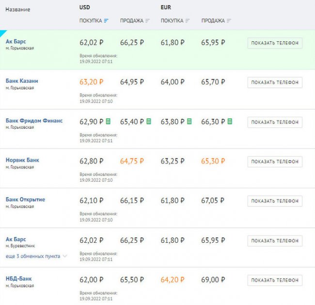
Task: Click green calculator icon beside 62,90 ₽
Action: point(108,121)
